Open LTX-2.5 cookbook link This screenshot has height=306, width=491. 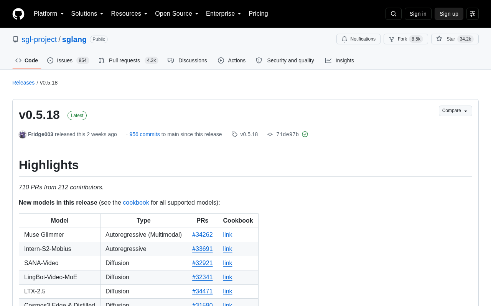(x=228, y=291)
